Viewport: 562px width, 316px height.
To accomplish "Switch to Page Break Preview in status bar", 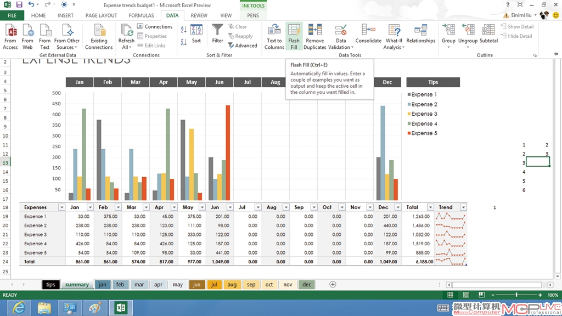I will (481, 295).
